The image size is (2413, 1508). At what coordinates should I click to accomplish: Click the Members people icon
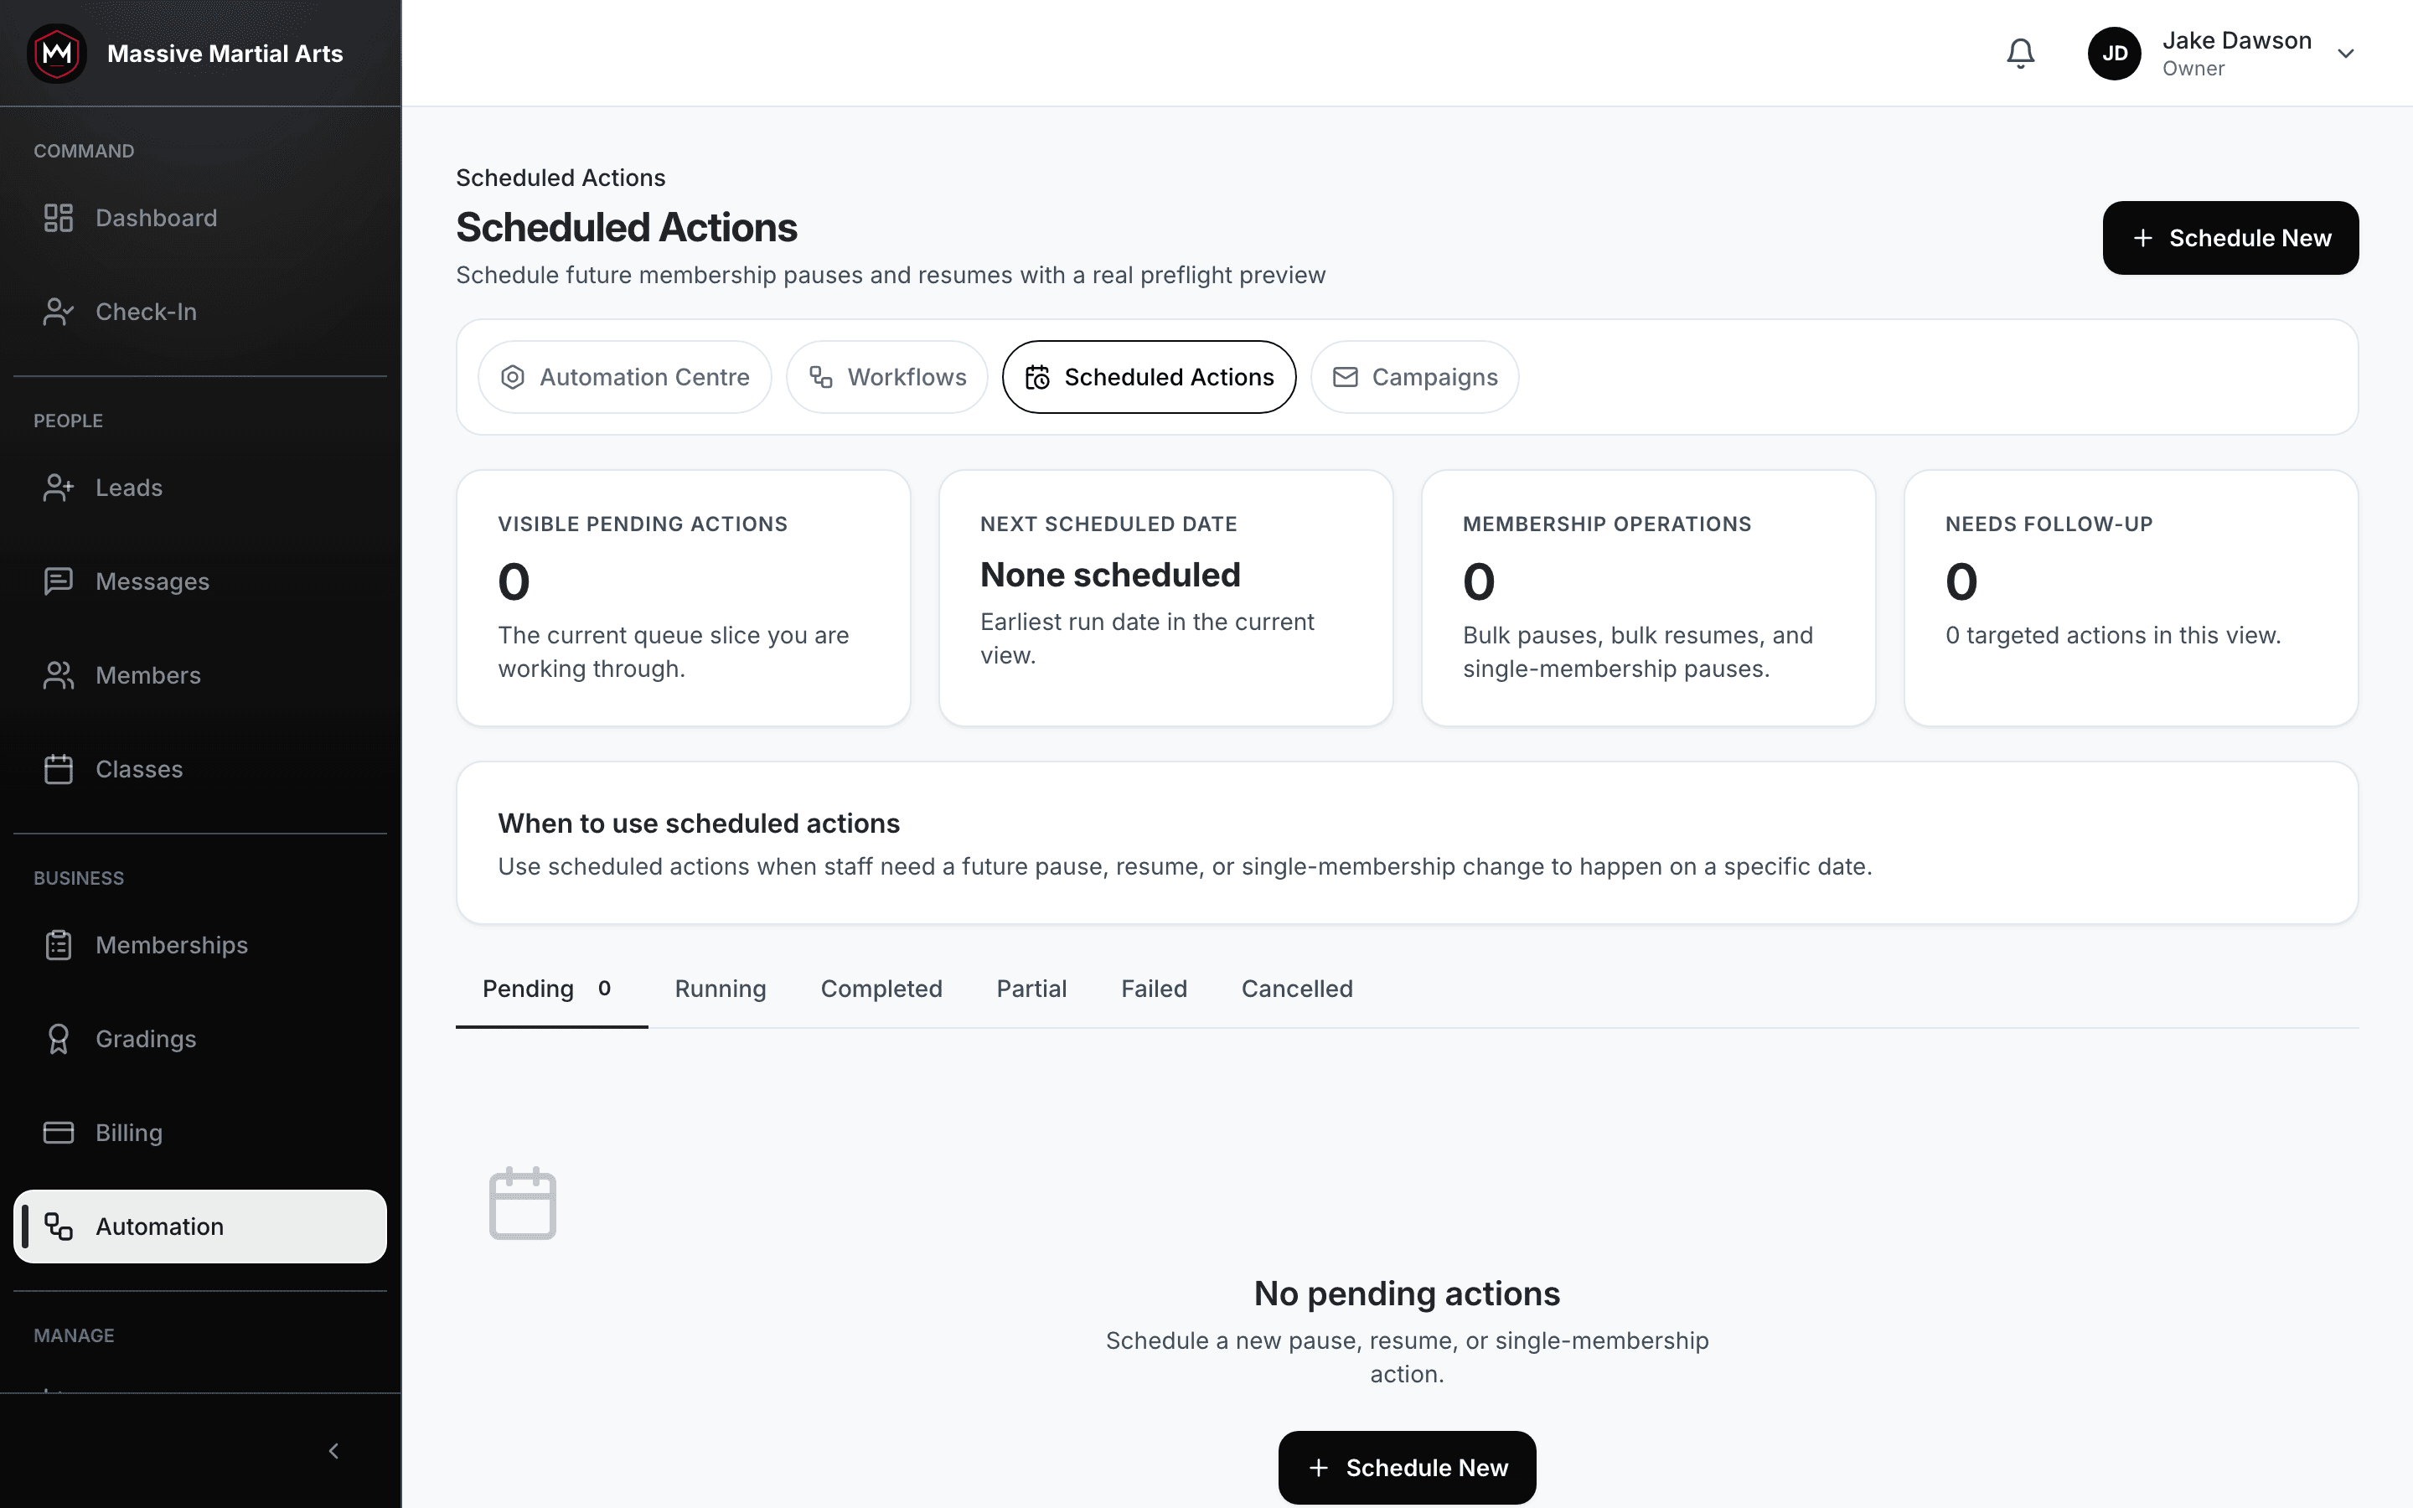pos(59,674)
